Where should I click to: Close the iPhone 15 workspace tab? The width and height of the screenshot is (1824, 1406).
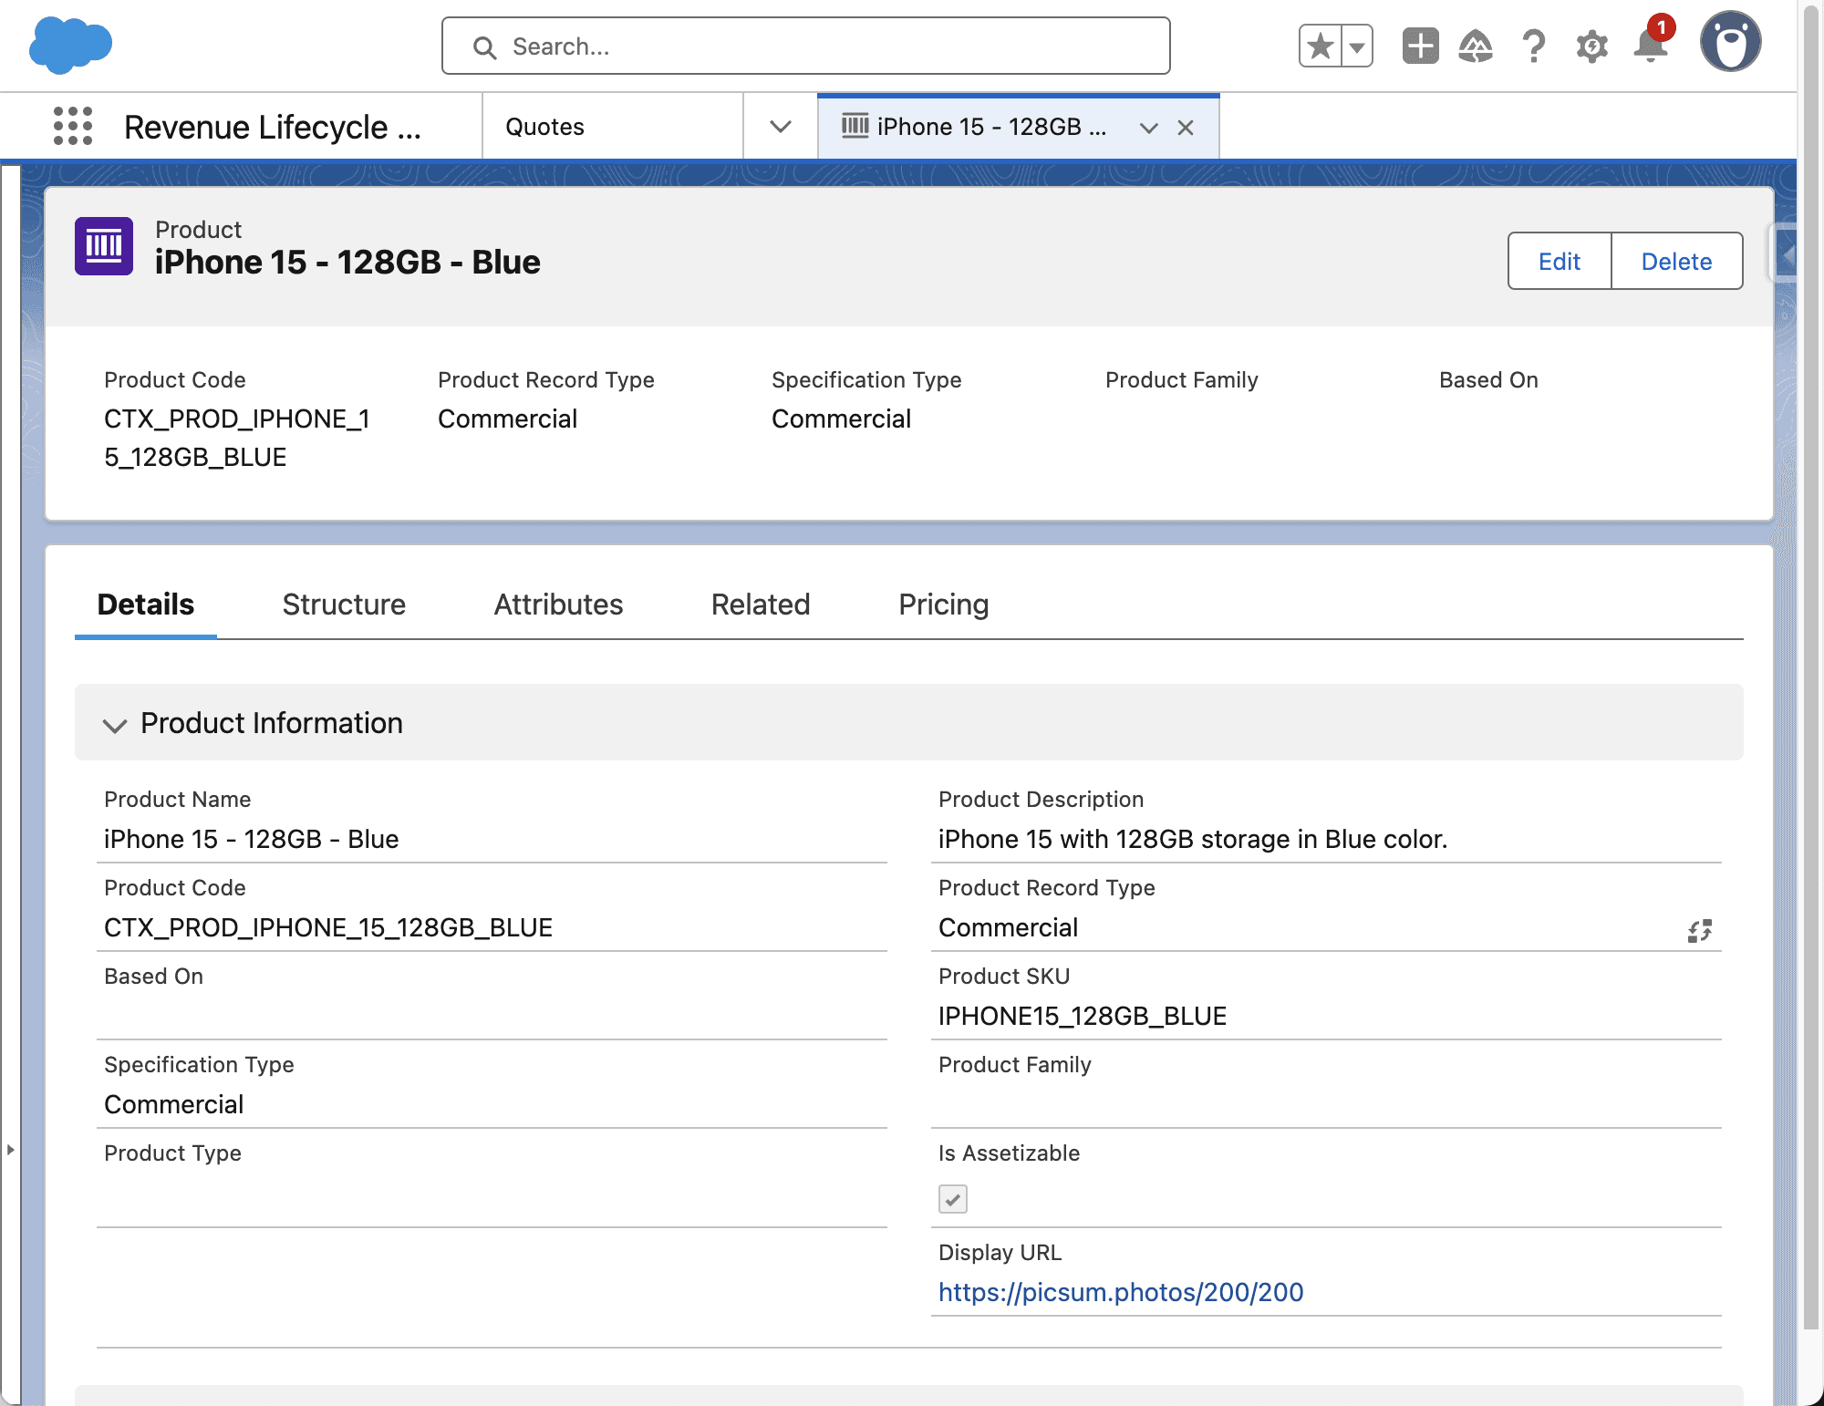1185,128
